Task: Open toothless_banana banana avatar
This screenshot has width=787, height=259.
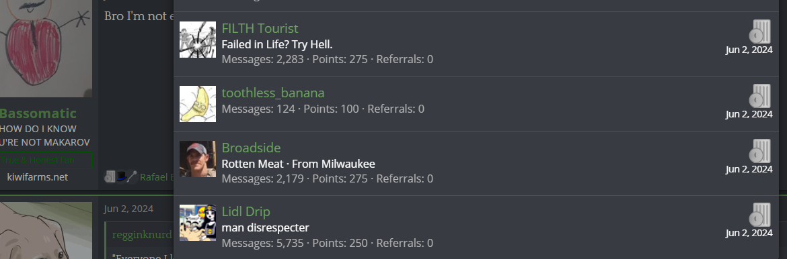Action: [198, 104]
